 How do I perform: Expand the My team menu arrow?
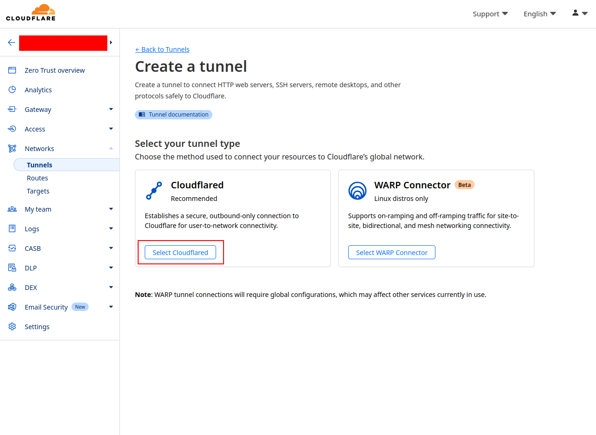(111, 209)
